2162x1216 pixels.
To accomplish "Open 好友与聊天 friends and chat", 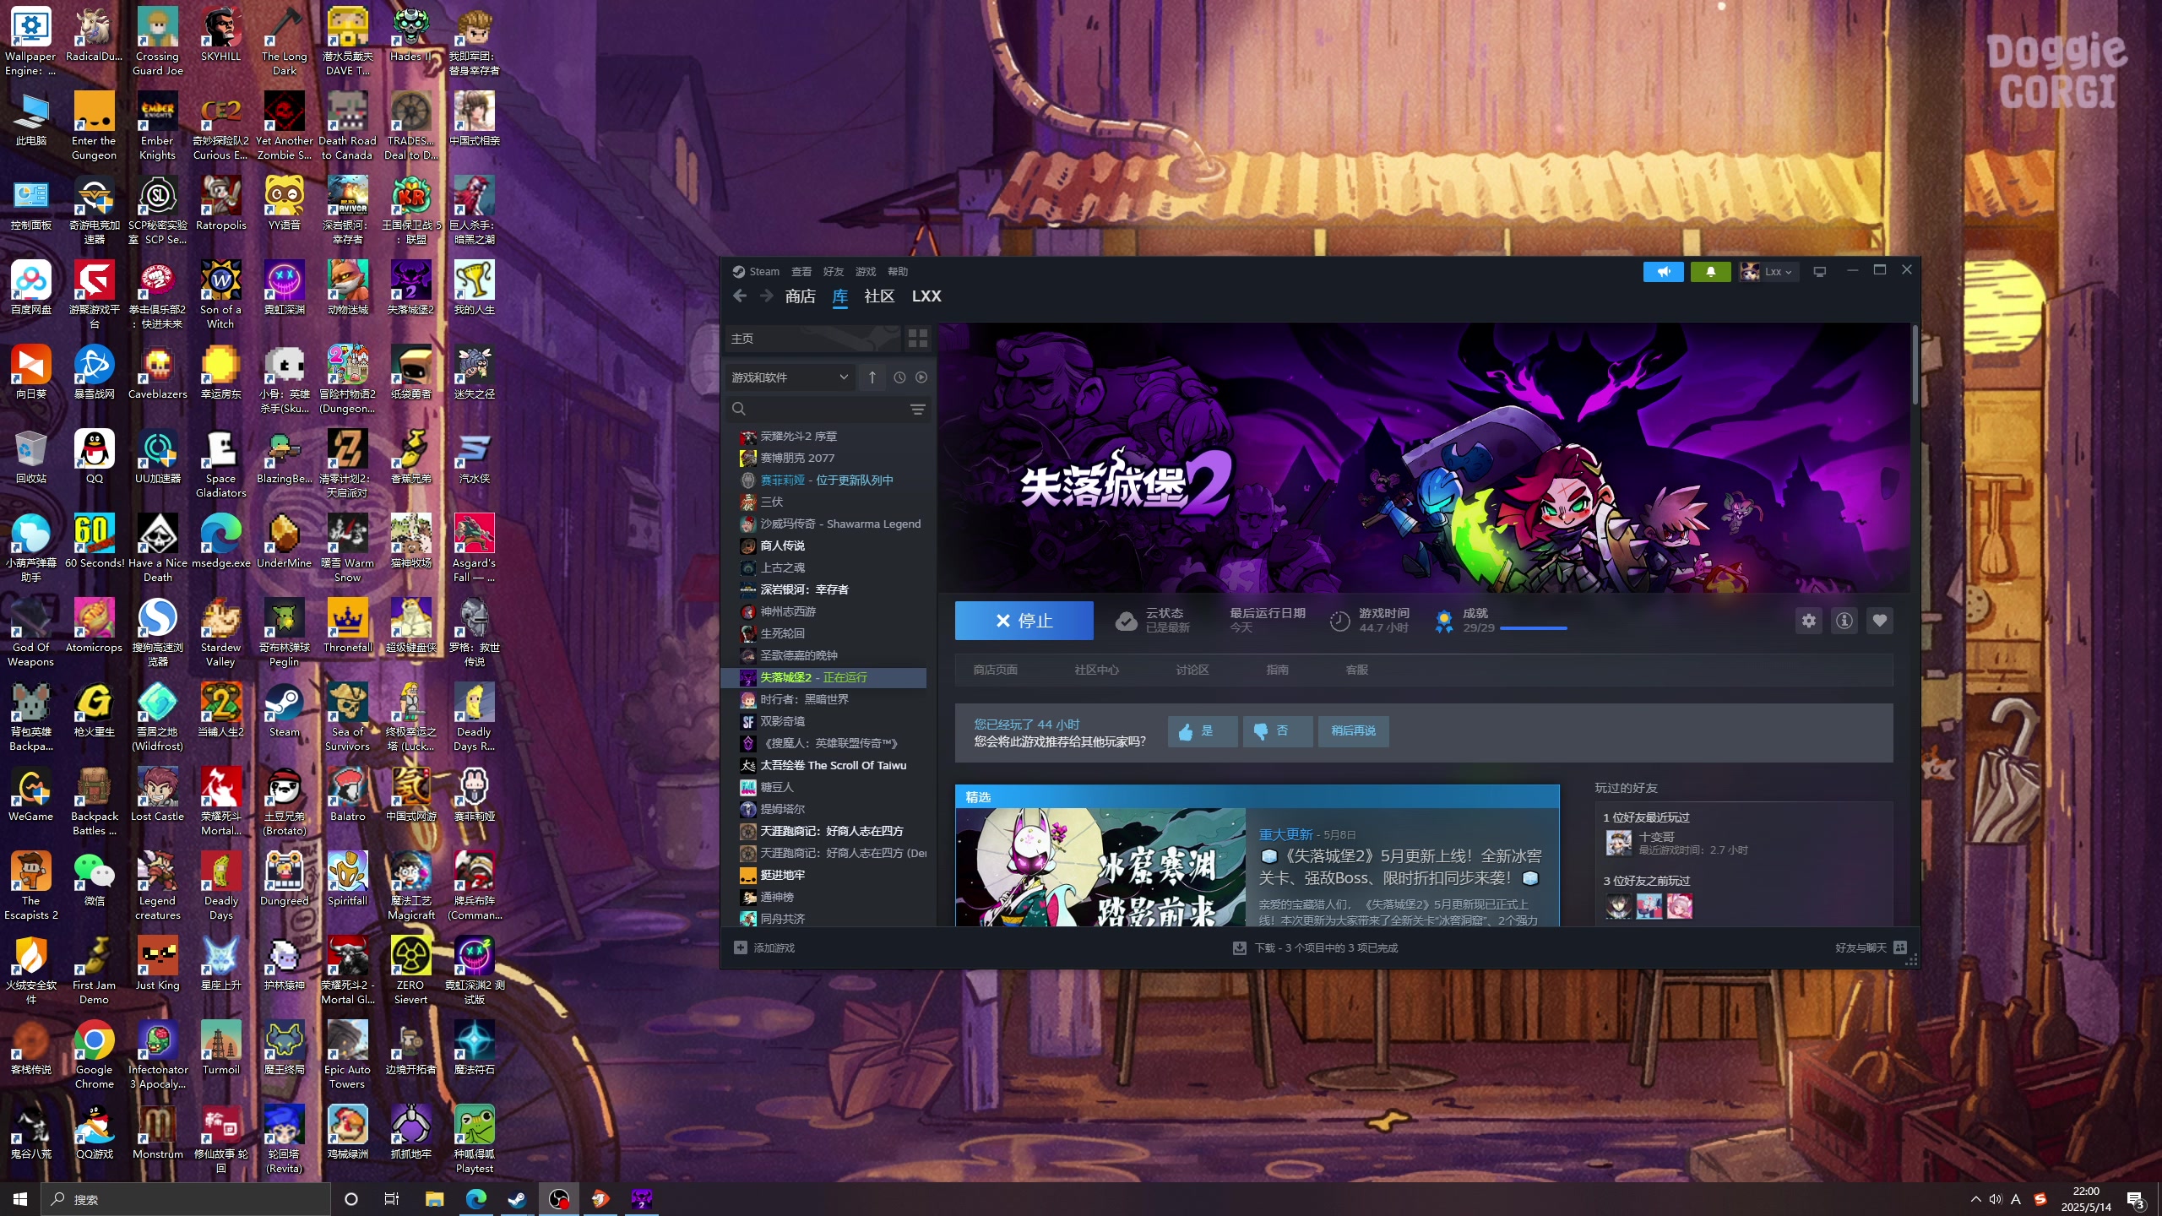I will pos(1870,947).
